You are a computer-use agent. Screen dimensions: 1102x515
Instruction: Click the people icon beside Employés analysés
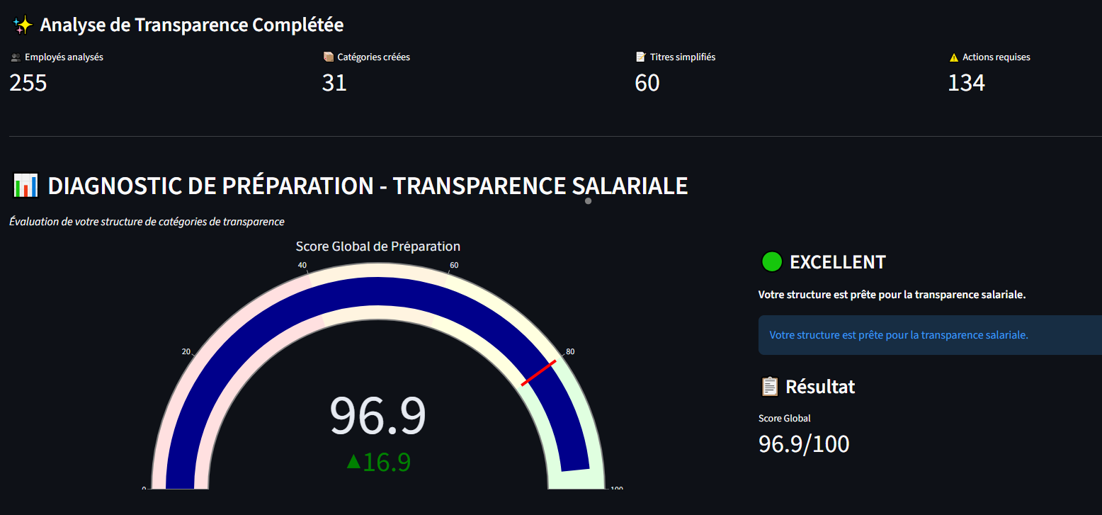tap(15, 57)
